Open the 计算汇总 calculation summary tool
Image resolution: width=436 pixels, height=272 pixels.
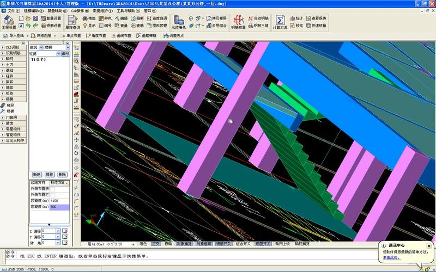[280, 22]
